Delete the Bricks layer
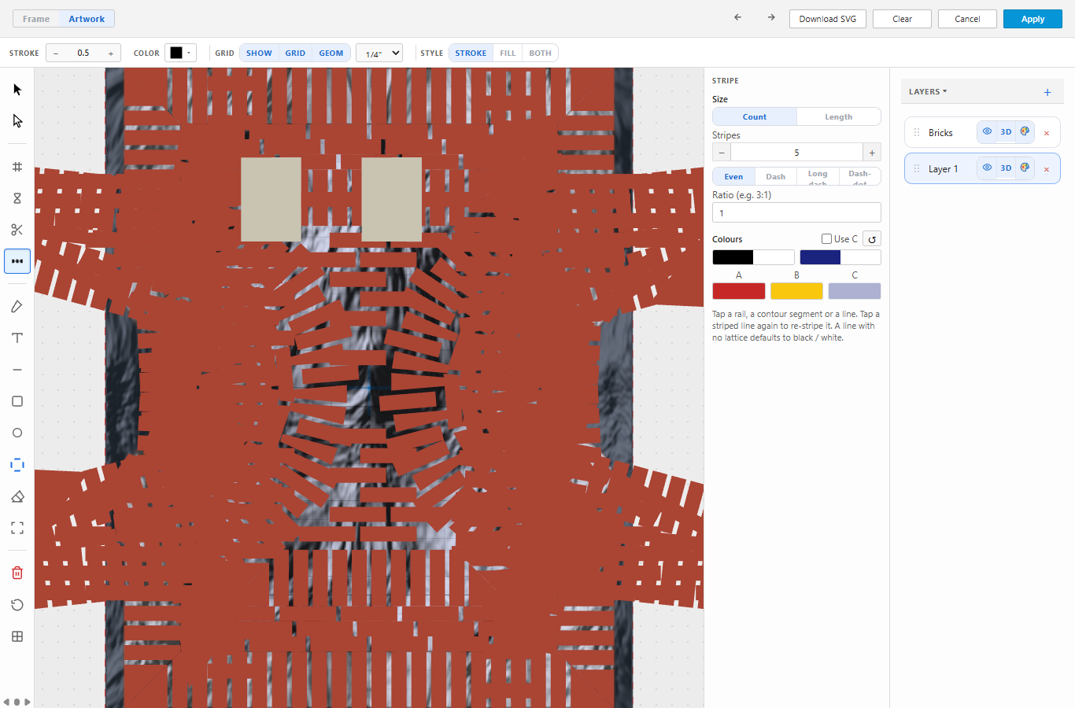The image size is (1075, 708). coord(1047,133)
